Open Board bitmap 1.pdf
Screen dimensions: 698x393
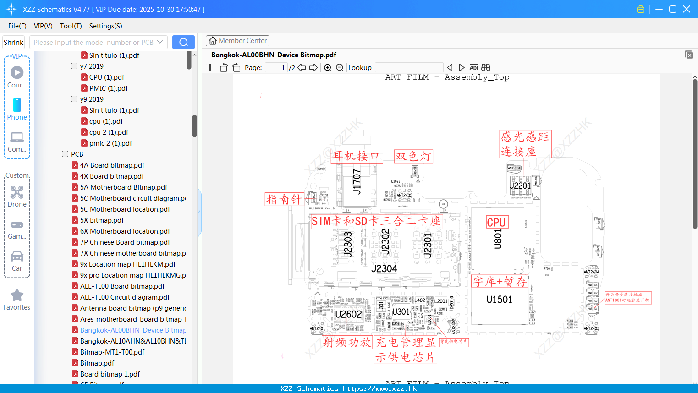point(110,374)
